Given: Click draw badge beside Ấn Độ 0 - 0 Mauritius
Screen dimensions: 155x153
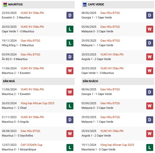Looking at the screenshot, I should point(70,57).
